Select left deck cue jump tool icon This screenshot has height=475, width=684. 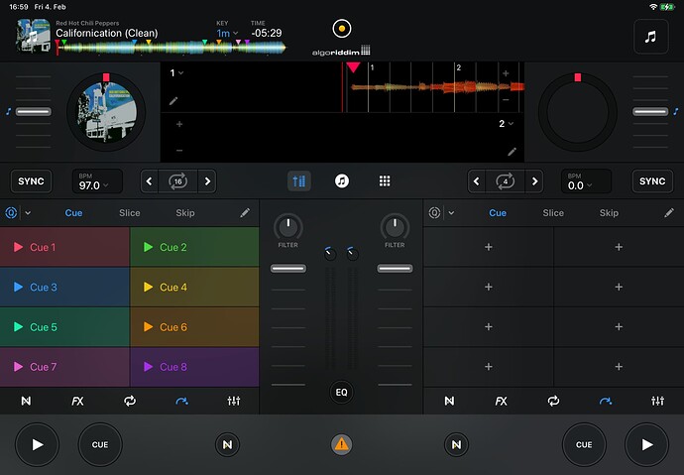pos(181,401)
